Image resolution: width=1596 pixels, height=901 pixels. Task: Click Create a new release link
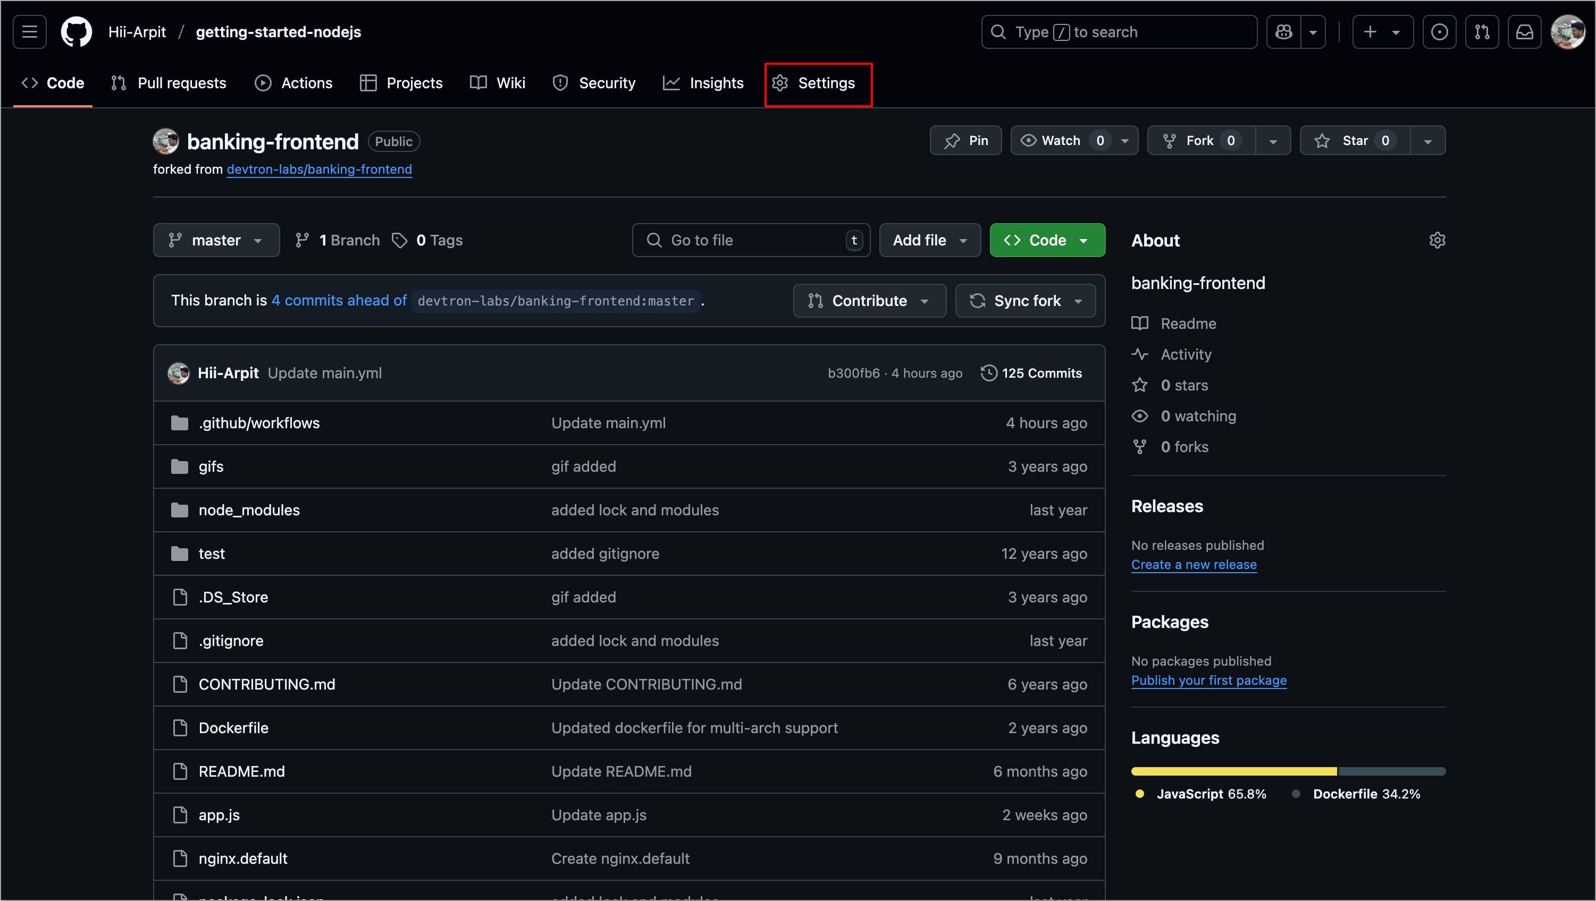[1194, 564]
